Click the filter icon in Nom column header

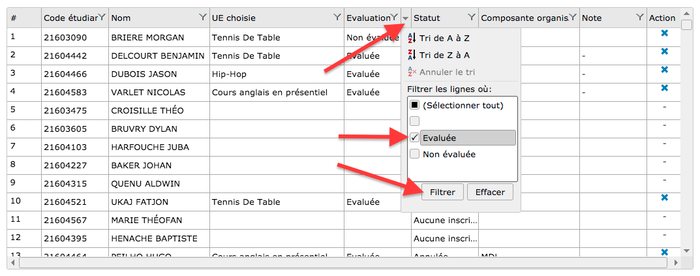(203, 18)
